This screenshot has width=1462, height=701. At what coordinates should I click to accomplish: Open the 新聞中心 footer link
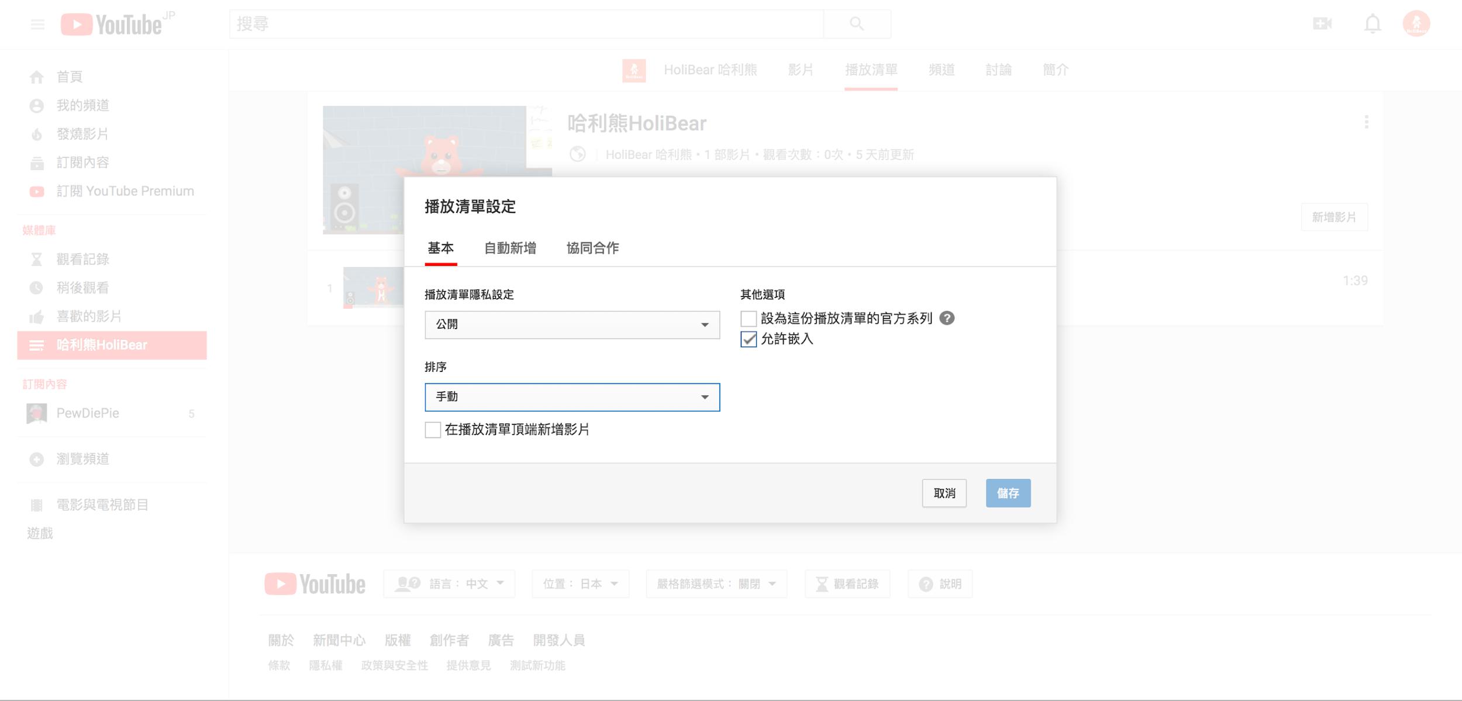click(339, 640)
